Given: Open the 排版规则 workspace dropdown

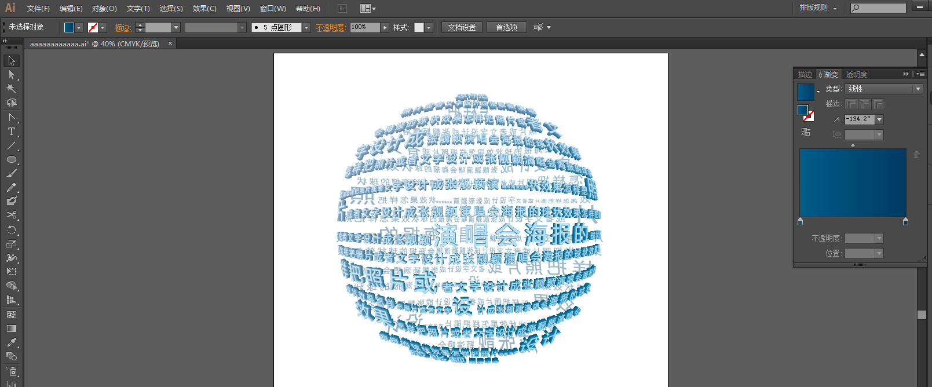Looking at the screenshot, I should coord(818,8).
